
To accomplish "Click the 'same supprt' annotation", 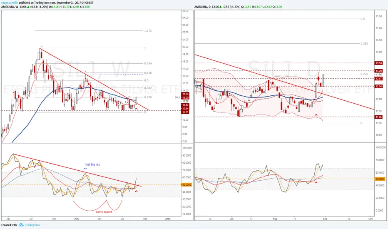I will (104, 212).
